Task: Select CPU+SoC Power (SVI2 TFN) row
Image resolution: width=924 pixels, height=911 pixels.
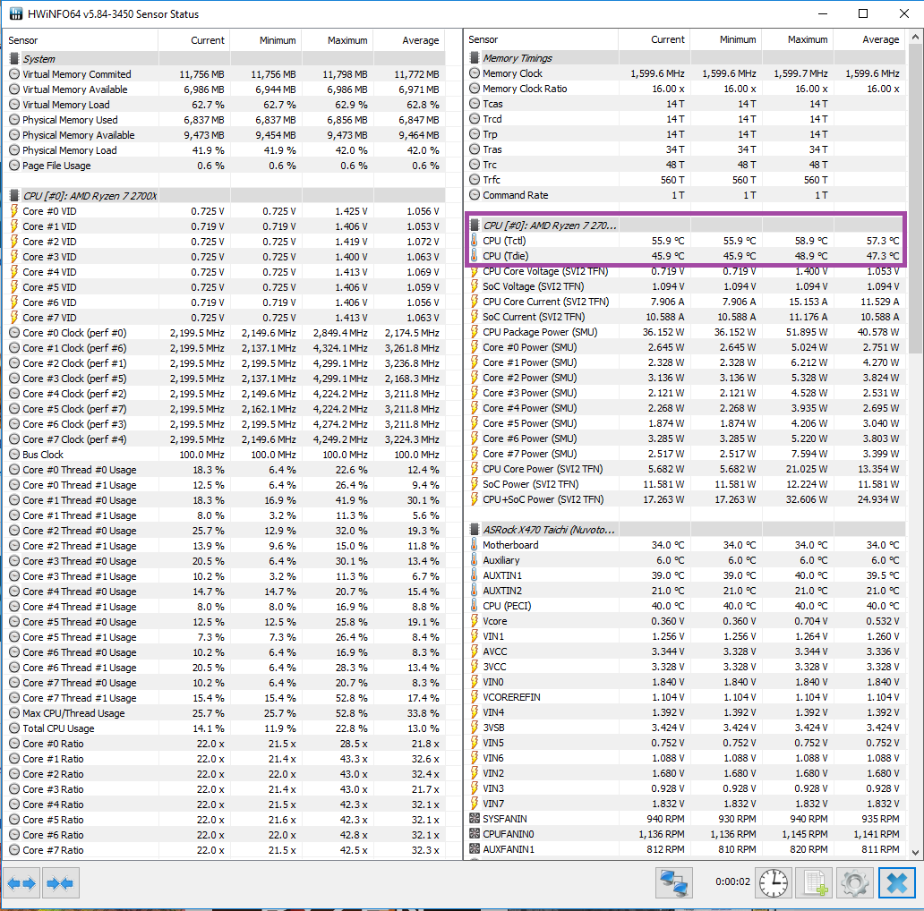Action: 685,499
